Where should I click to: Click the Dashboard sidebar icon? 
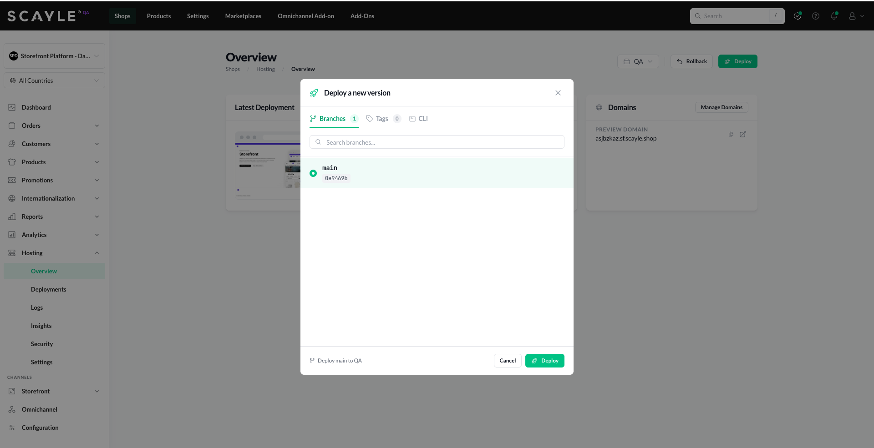pos(12,107)
